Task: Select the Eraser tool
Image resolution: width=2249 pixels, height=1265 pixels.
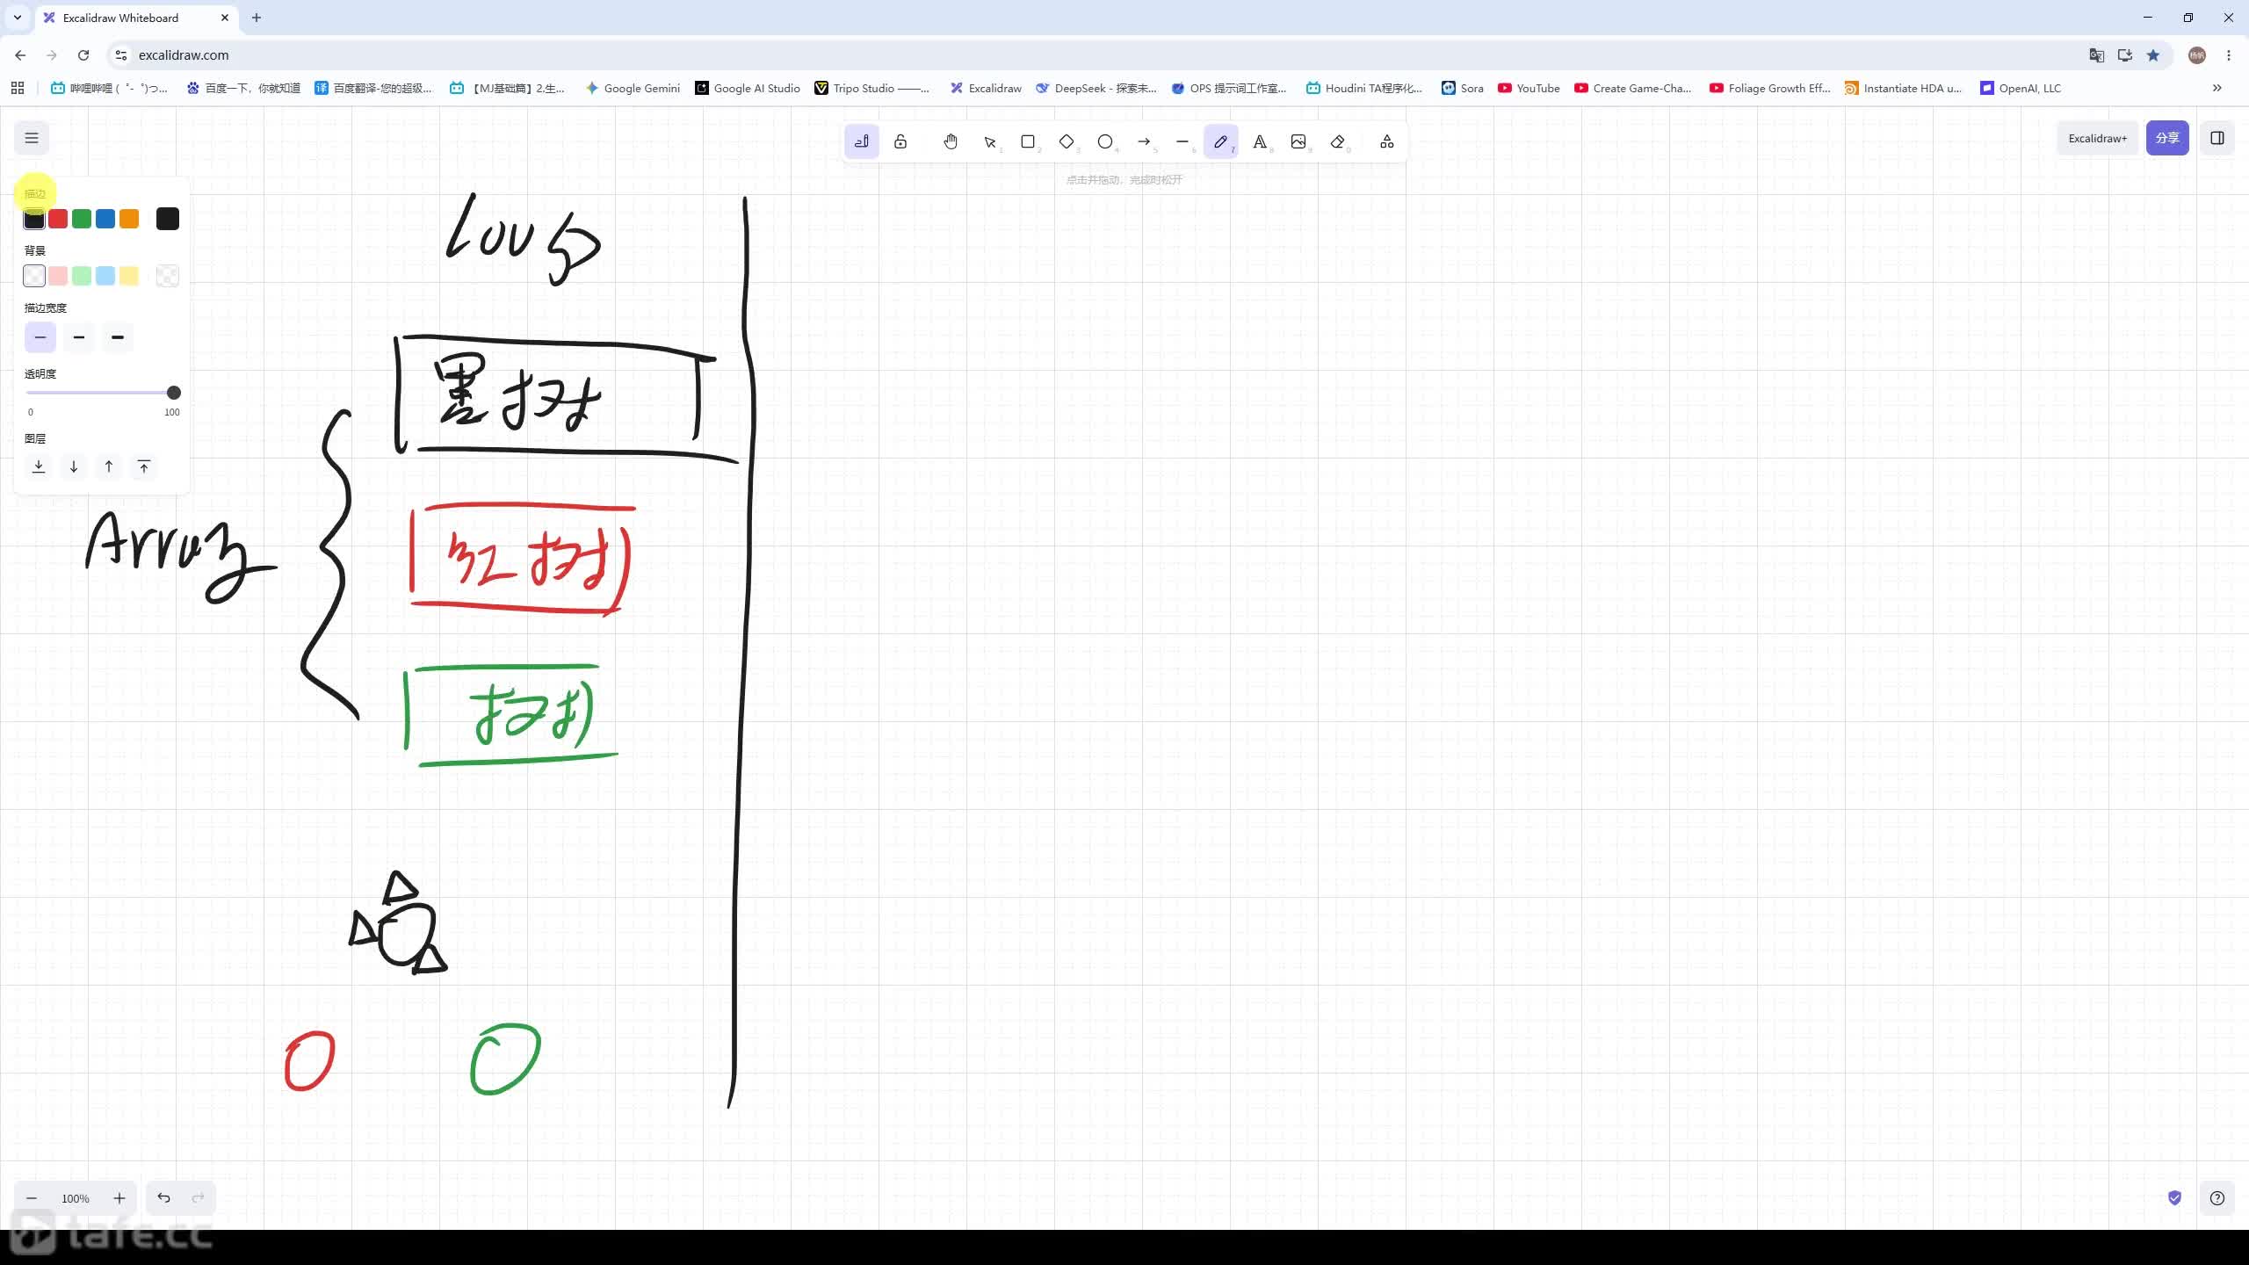Action: click(x=1337, y=141)
